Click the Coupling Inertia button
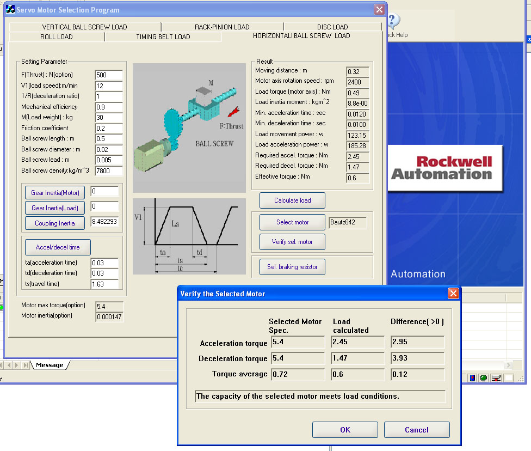This screenshot has width=531, height=451. pos(55,223)
